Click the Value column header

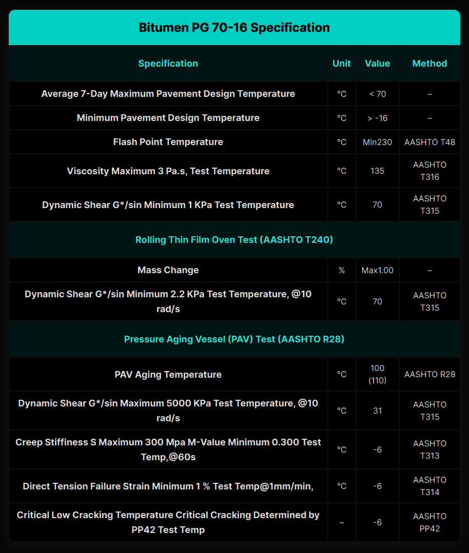click(377, 64)
